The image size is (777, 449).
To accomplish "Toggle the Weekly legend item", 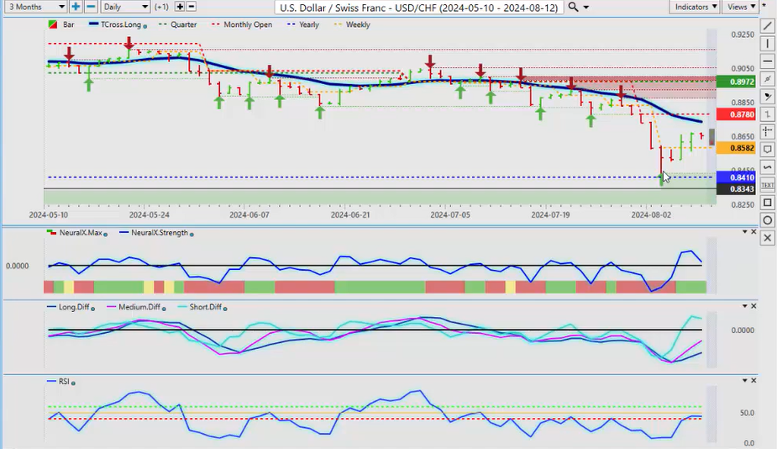I will (353, 24).
